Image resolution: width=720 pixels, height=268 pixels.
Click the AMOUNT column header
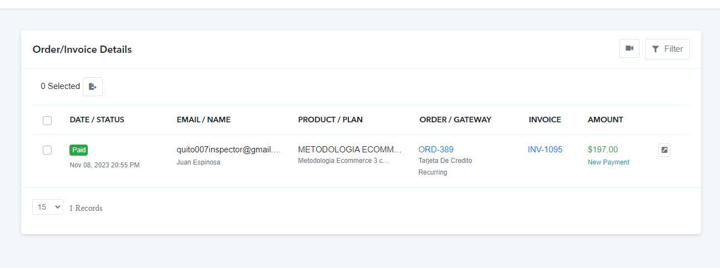606,120
